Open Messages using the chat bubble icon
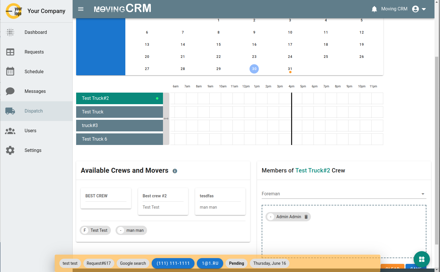Screen dimensions: 440x272 point(10,91)
